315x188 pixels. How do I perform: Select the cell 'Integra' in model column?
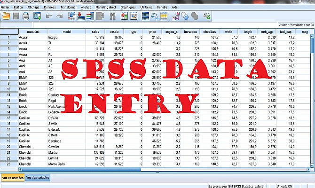(x=67, y=37)
